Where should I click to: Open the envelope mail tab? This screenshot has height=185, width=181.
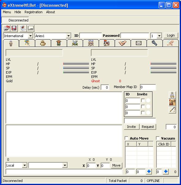coord(139,43)
